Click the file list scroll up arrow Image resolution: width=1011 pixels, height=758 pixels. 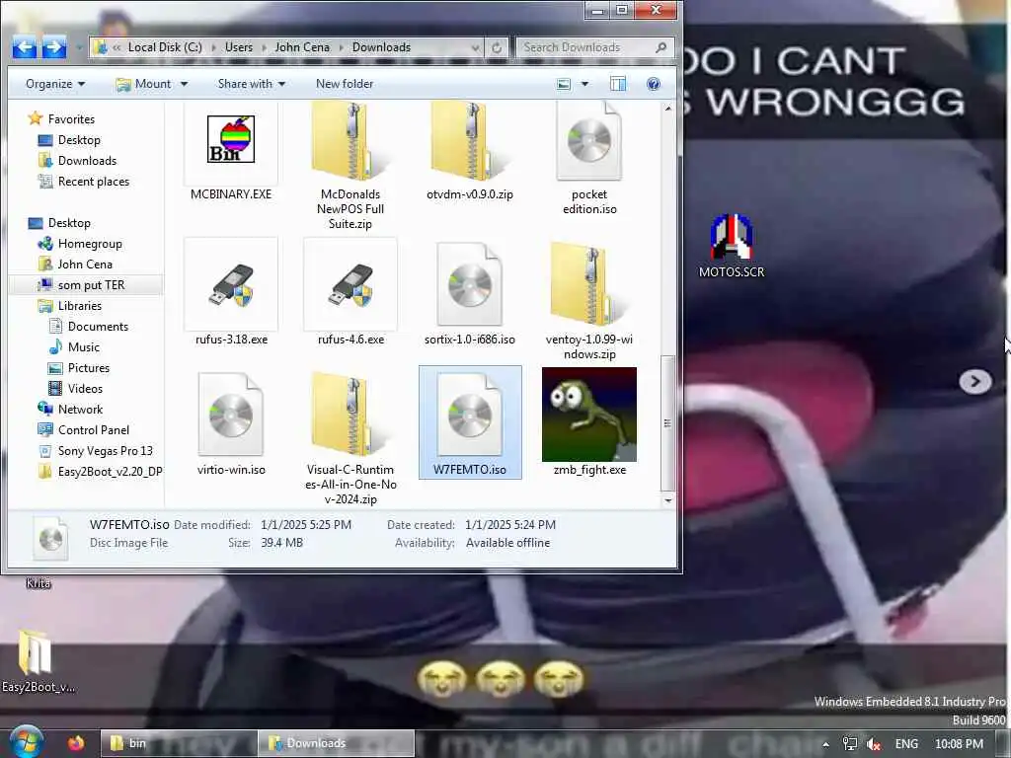tap(668, 109)
